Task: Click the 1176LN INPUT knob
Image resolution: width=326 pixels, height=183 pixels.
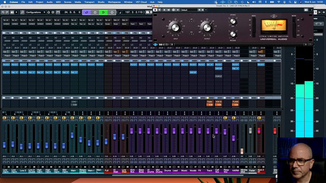Action: pos(175,27)
